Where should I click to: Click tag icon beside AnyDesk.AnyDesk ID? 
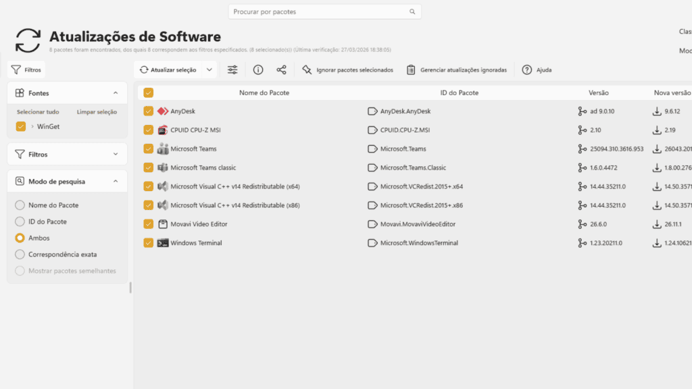372,111
